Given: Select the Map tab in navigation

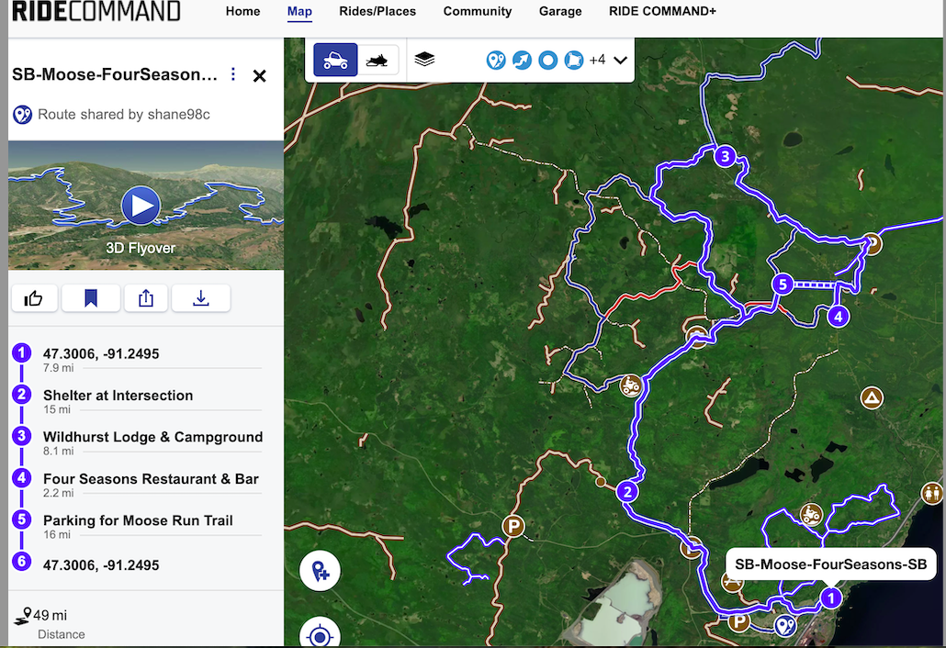Looking at the screenshot, I should pos(299,11).
